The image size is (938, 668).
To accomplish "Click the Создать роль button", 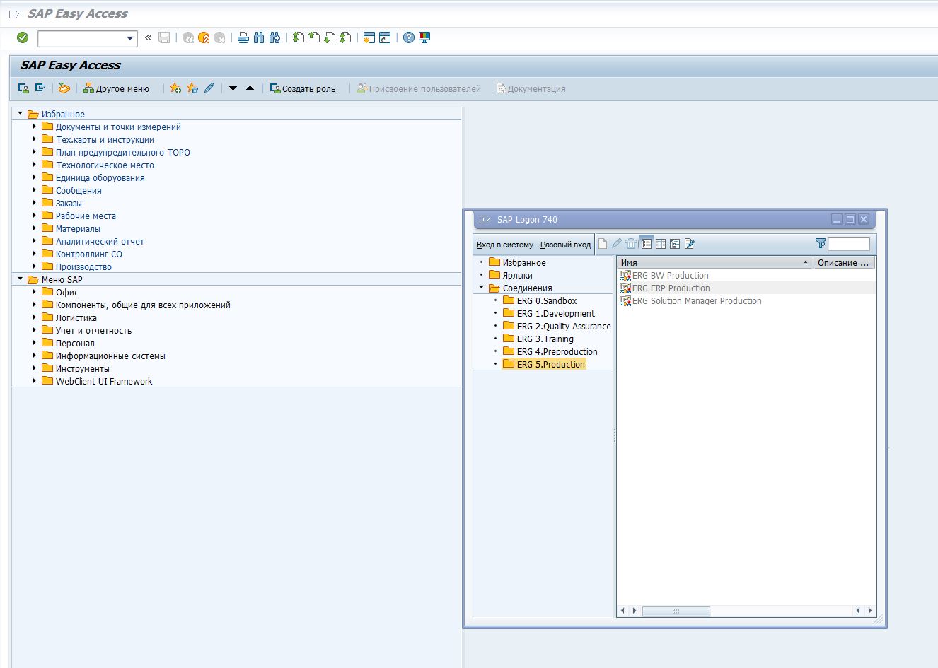I will pyautogui.click(x=303, y=88).
